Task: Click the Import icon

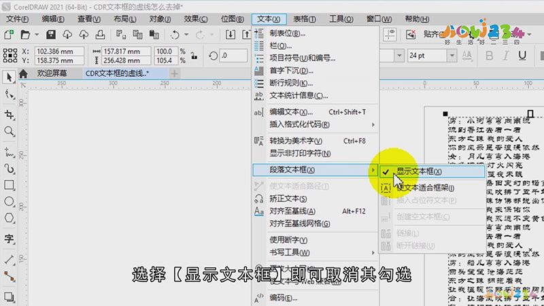Action: pos(231,35)
